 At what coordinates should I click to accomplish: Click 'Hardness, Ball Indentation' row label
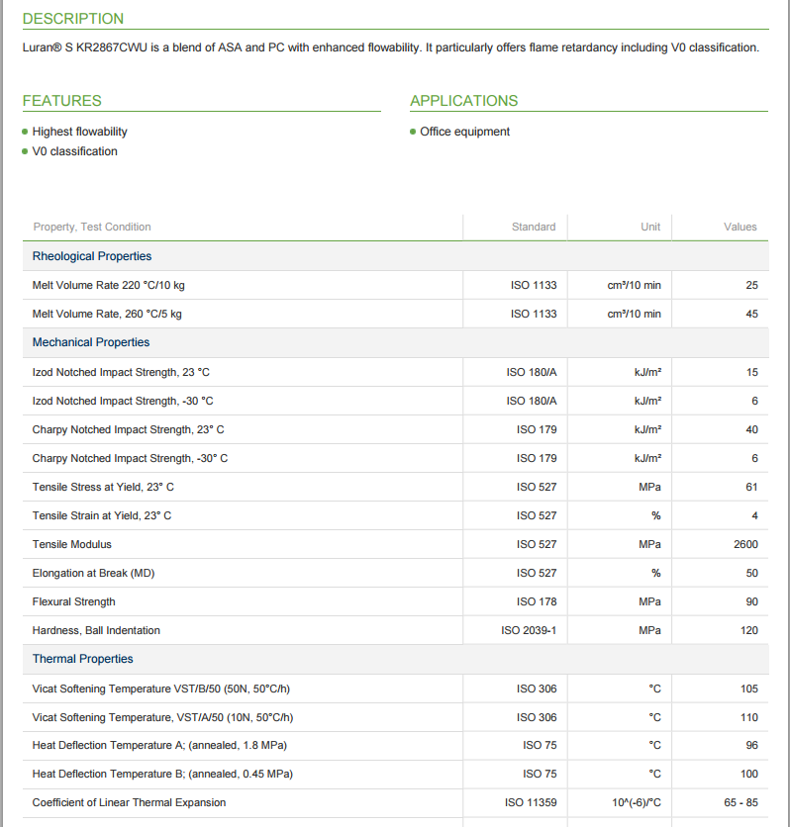(96, 630)
